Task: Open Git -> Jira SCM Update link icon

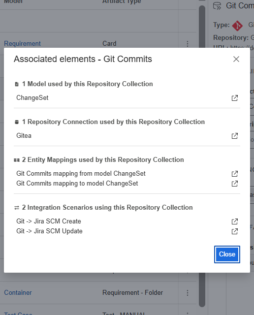Action: pyautogui.click(x=235, y=231)
